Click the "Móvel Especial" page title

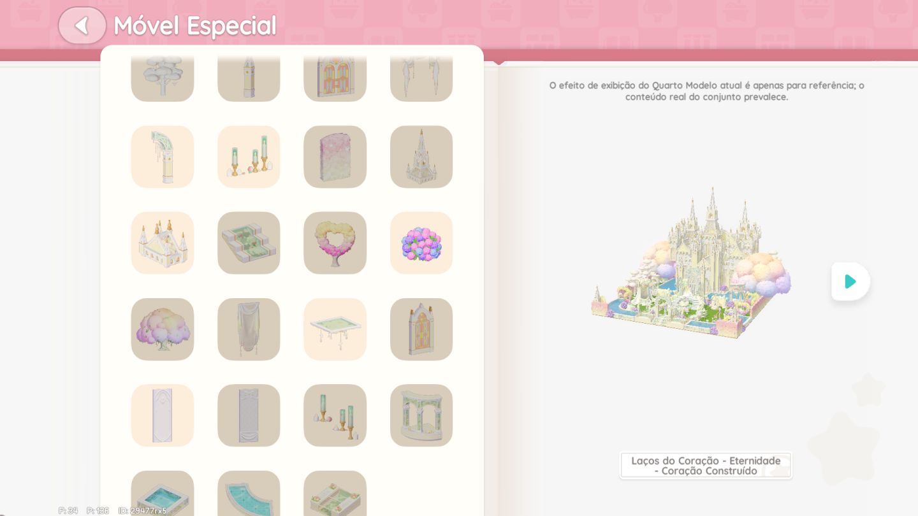coord(195,25)
